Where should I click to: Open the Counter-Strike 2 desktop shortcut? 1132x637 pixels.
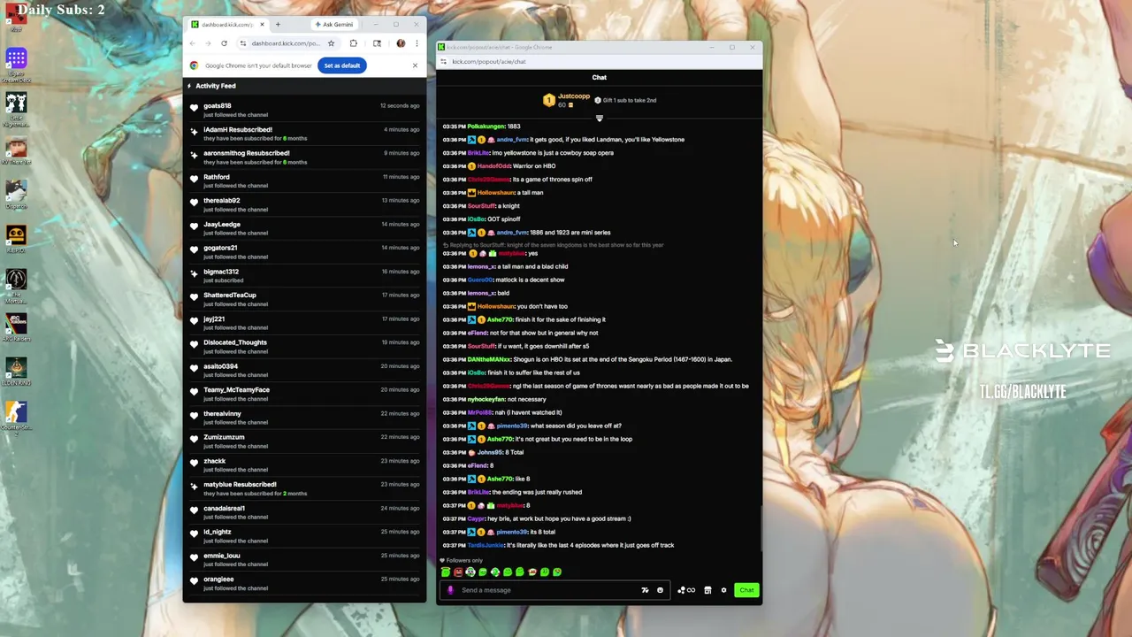point(16,418)
